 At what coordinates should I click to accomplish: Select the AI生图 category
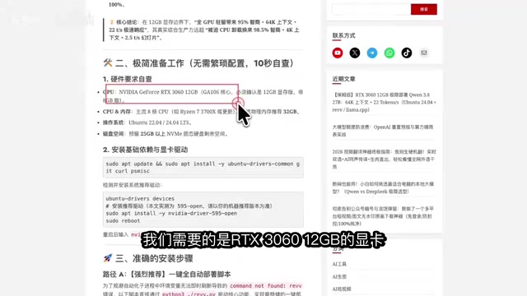coord(339,276)
